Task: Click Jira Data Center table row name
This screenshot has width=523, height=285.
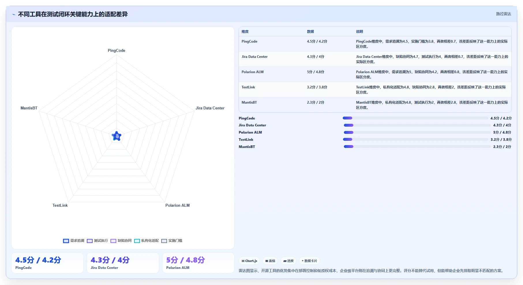Action: (x=254, y=57)
